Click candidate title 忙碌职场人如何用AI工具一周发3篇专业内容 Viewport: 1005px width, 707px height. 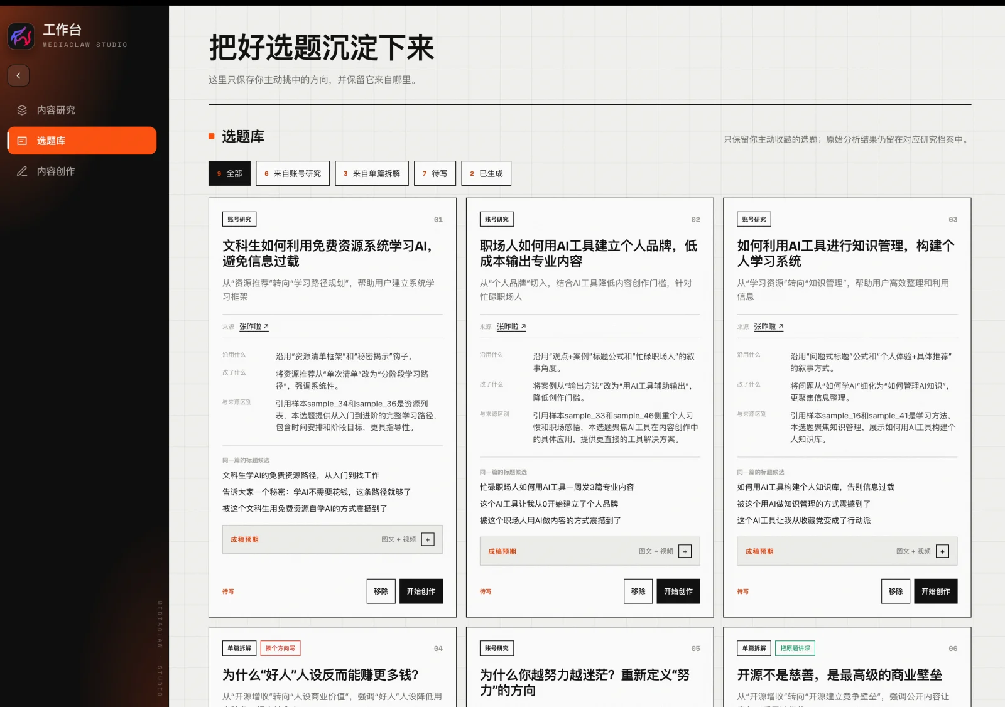[557, 487]
